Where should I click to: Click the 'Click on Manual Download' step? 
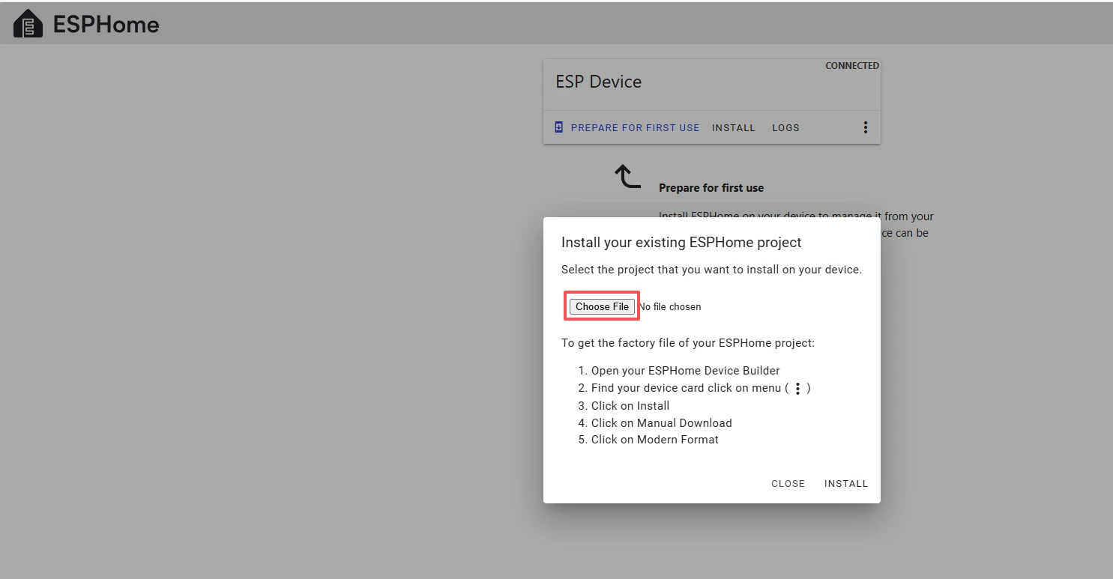tap(661, 423)
